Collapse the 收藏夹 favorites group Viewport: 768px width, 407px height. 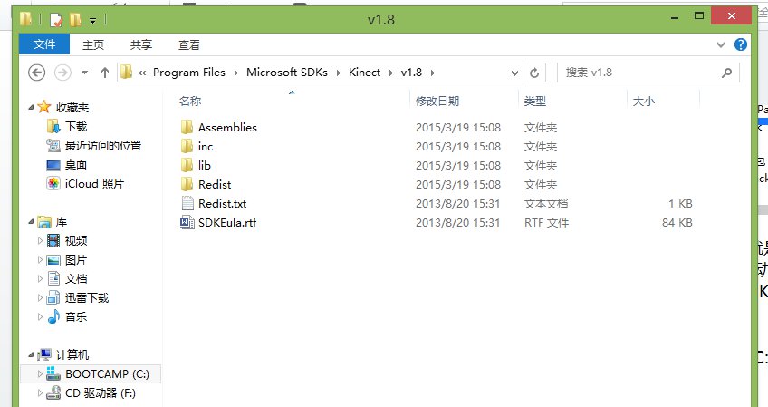pyautogui.click(x=31, y=107)
